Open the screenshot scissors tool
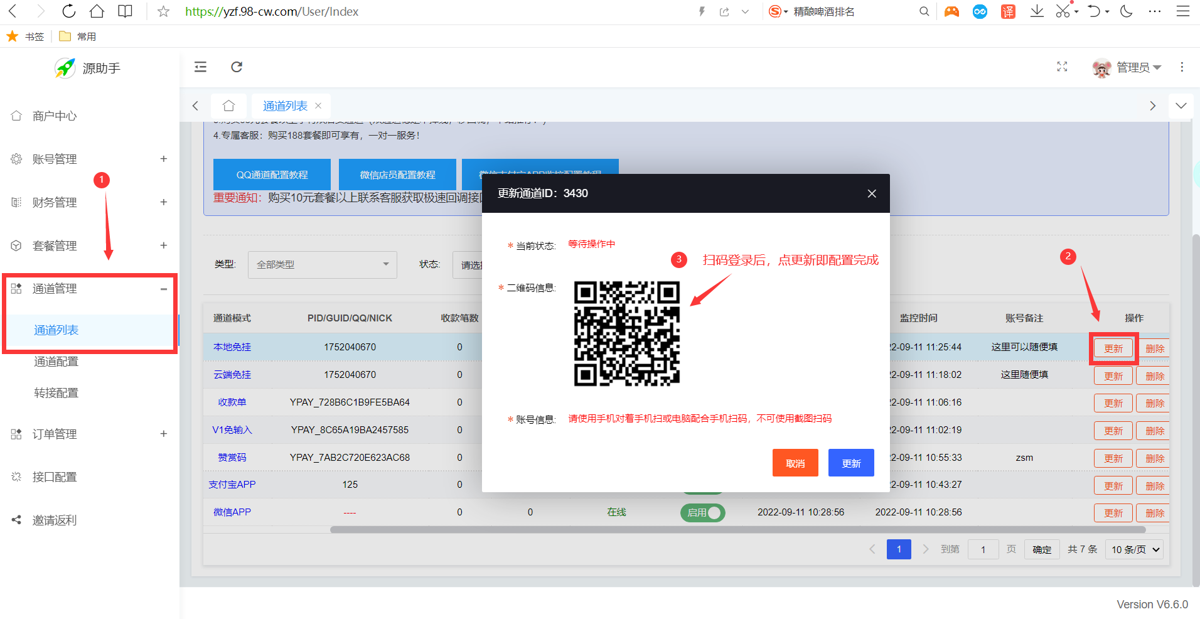 1062,11
